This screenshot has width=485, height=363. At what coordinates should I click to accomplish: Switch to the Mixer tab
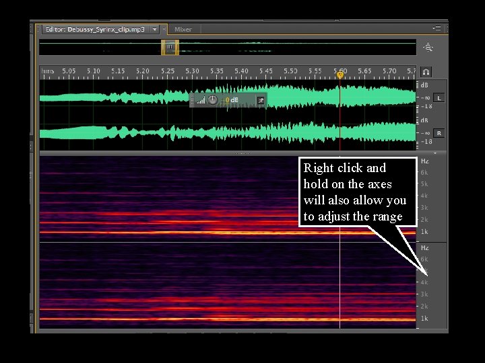coord(183,30)
